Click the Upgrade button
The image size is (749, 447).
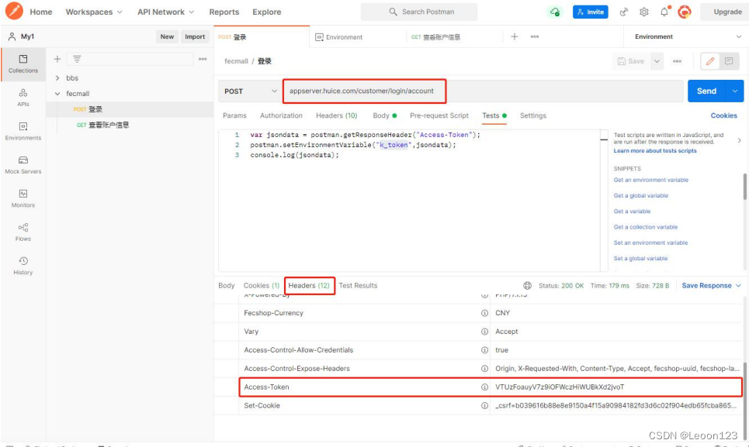click(x=727, y=12)
